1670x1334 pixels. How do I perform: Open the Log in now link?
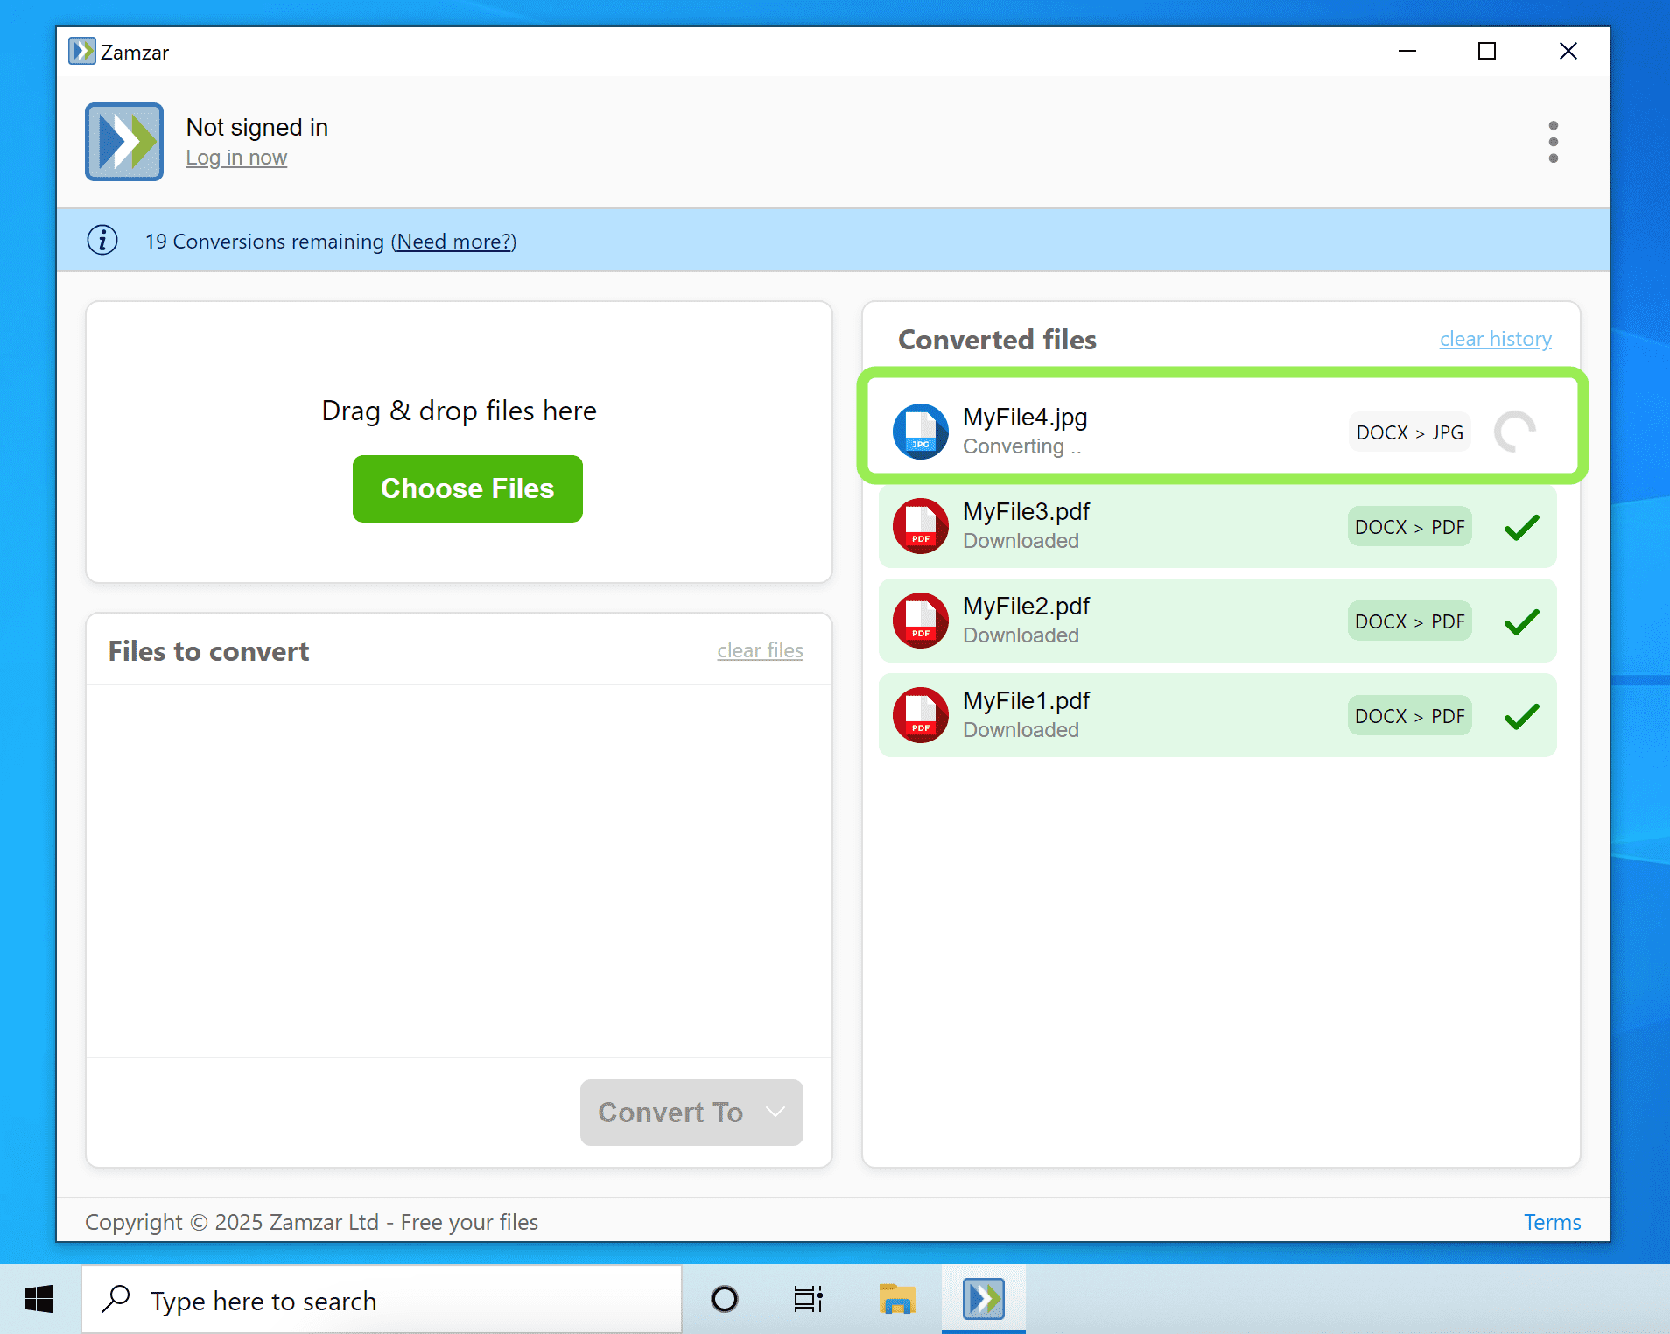236,158
